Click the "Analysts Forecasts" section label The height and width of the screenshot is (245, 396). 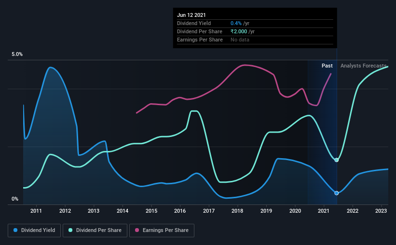click(x=363, y=66)
